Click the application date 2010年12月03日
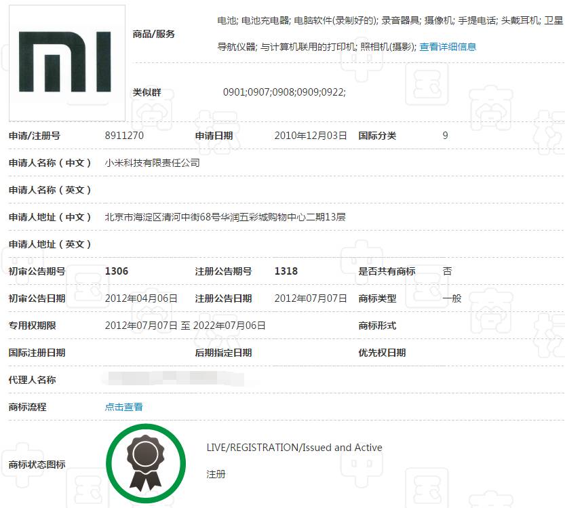The width and height of the screenshot is (565, 508). pyautogui.click(x=311, y=136)
